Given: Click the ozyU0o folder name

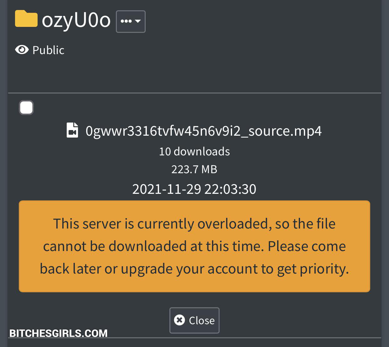Looking at the screenshot, I should pyautogui.click(x=76, y=20).
